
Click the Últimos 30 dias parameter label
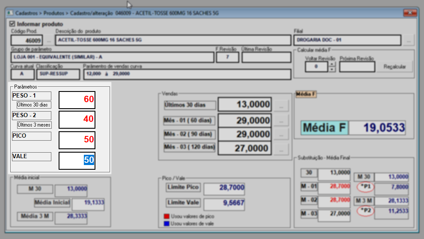(x=34, y=105)
